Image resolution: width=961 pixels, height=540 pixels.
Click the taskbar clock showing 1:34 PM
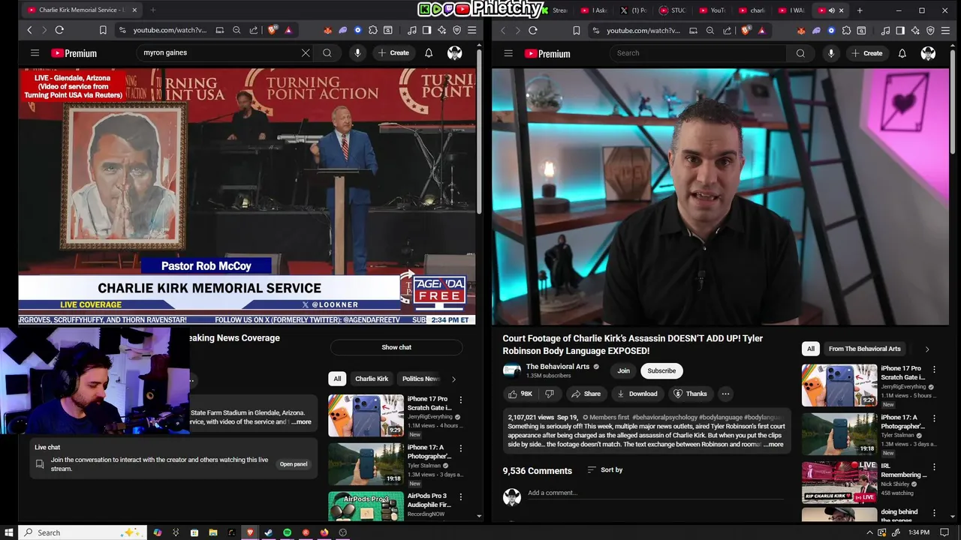[x=919, y=532]
